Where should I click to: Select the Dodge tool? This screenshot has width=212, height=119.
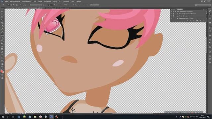click(2, 49)
